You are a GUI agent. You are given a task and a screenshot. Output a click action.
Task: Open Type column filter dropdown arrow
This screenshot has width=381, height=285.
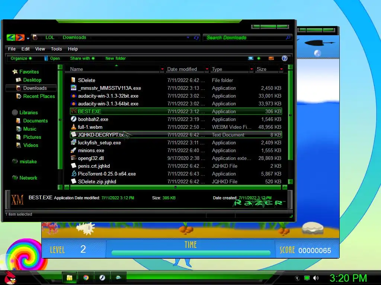(x=252, y=69)
